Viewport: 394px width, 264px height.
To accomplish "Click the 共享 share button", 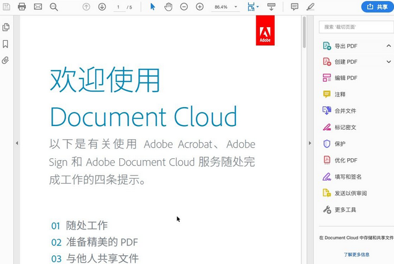I will point(377,7).
